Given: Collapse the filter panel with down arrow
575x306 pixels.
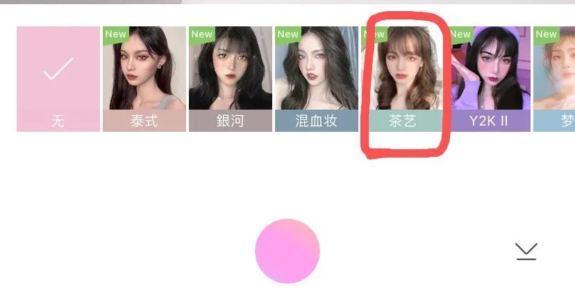Looking at the screenshot, I should pos(526,251).
